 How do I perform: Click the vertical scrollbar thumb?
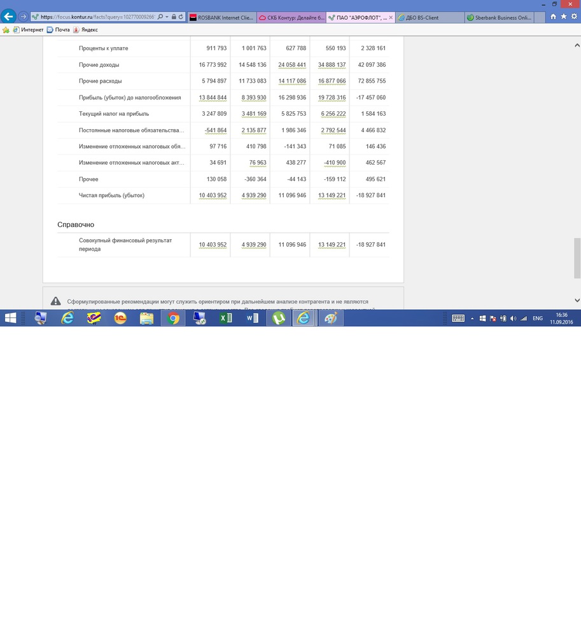(x=577, y=258)
